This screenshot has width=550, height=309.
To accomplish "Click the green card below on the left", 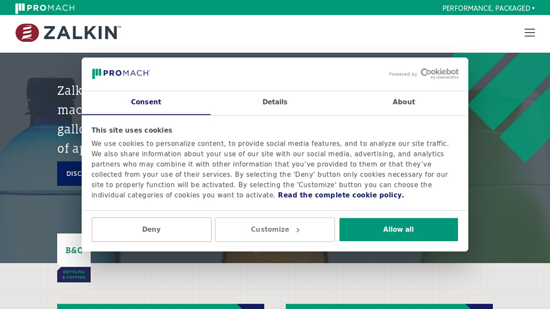I will click(x=161, y=306).
